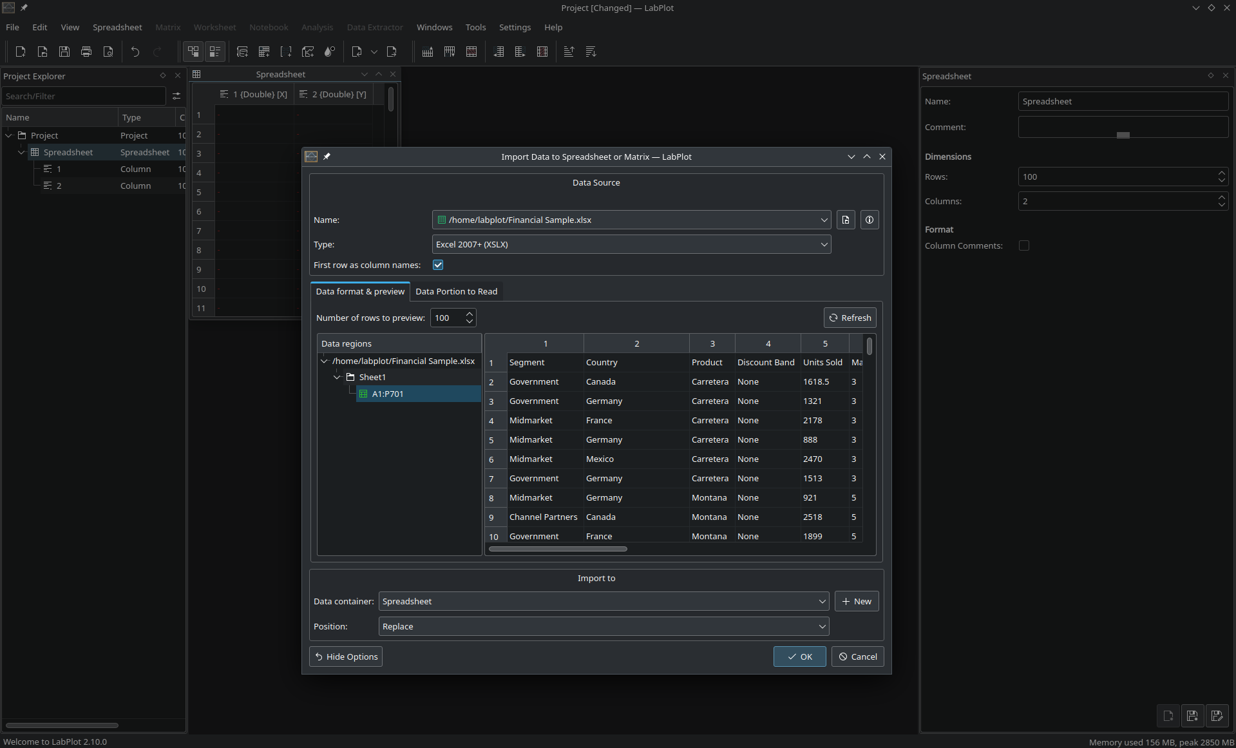Click the preview table horizontal scrollbar
The image size is (1236, 748).
pos(558,549)
